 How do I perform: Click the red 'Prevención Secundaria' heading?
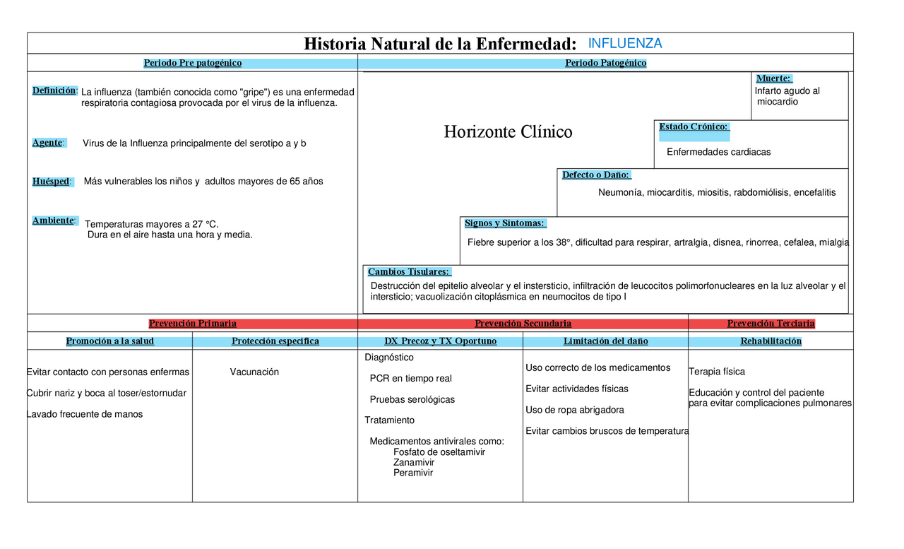tap(523, 324)
